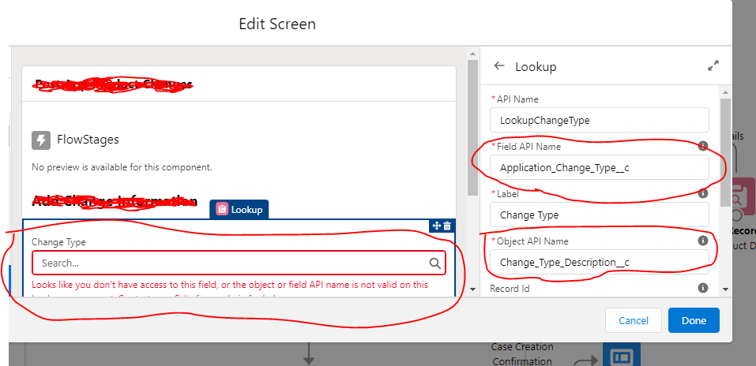Select the FlowStages component label

[88, 140]
